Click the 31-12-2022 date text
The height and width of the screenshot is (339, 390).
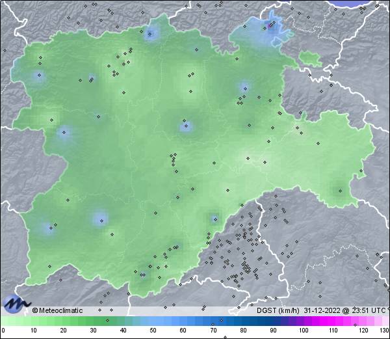pyautogui.click(x=322, y=310)
